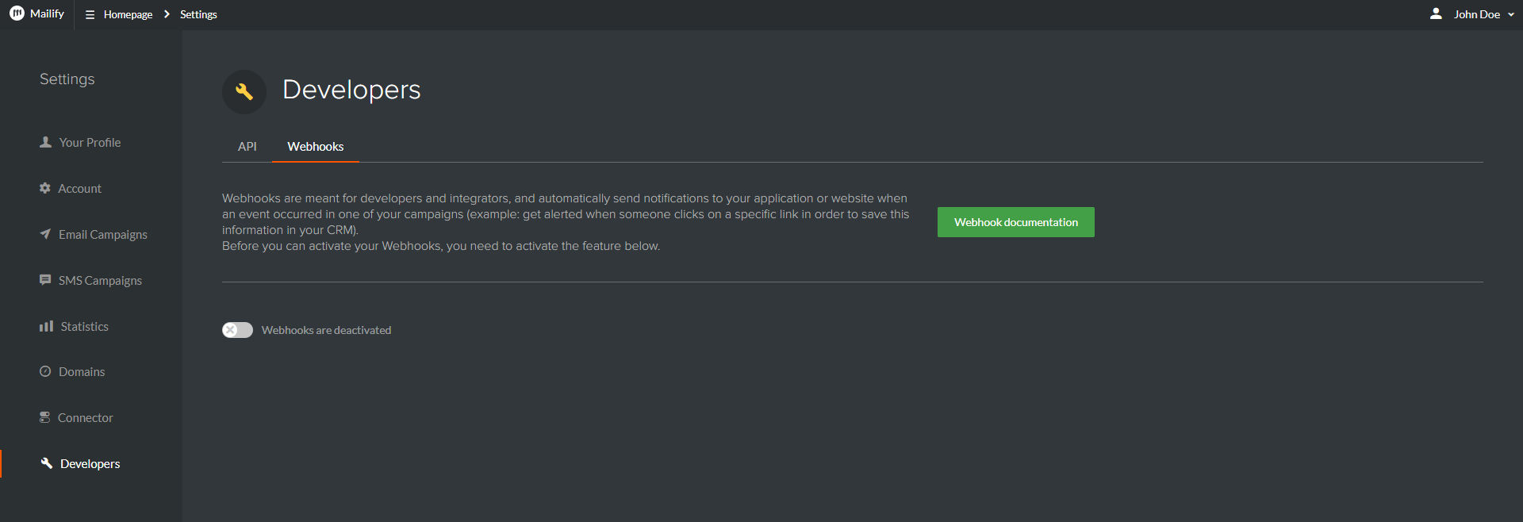
Task: Open Email Campaigns settings
Action: (103, 234)
